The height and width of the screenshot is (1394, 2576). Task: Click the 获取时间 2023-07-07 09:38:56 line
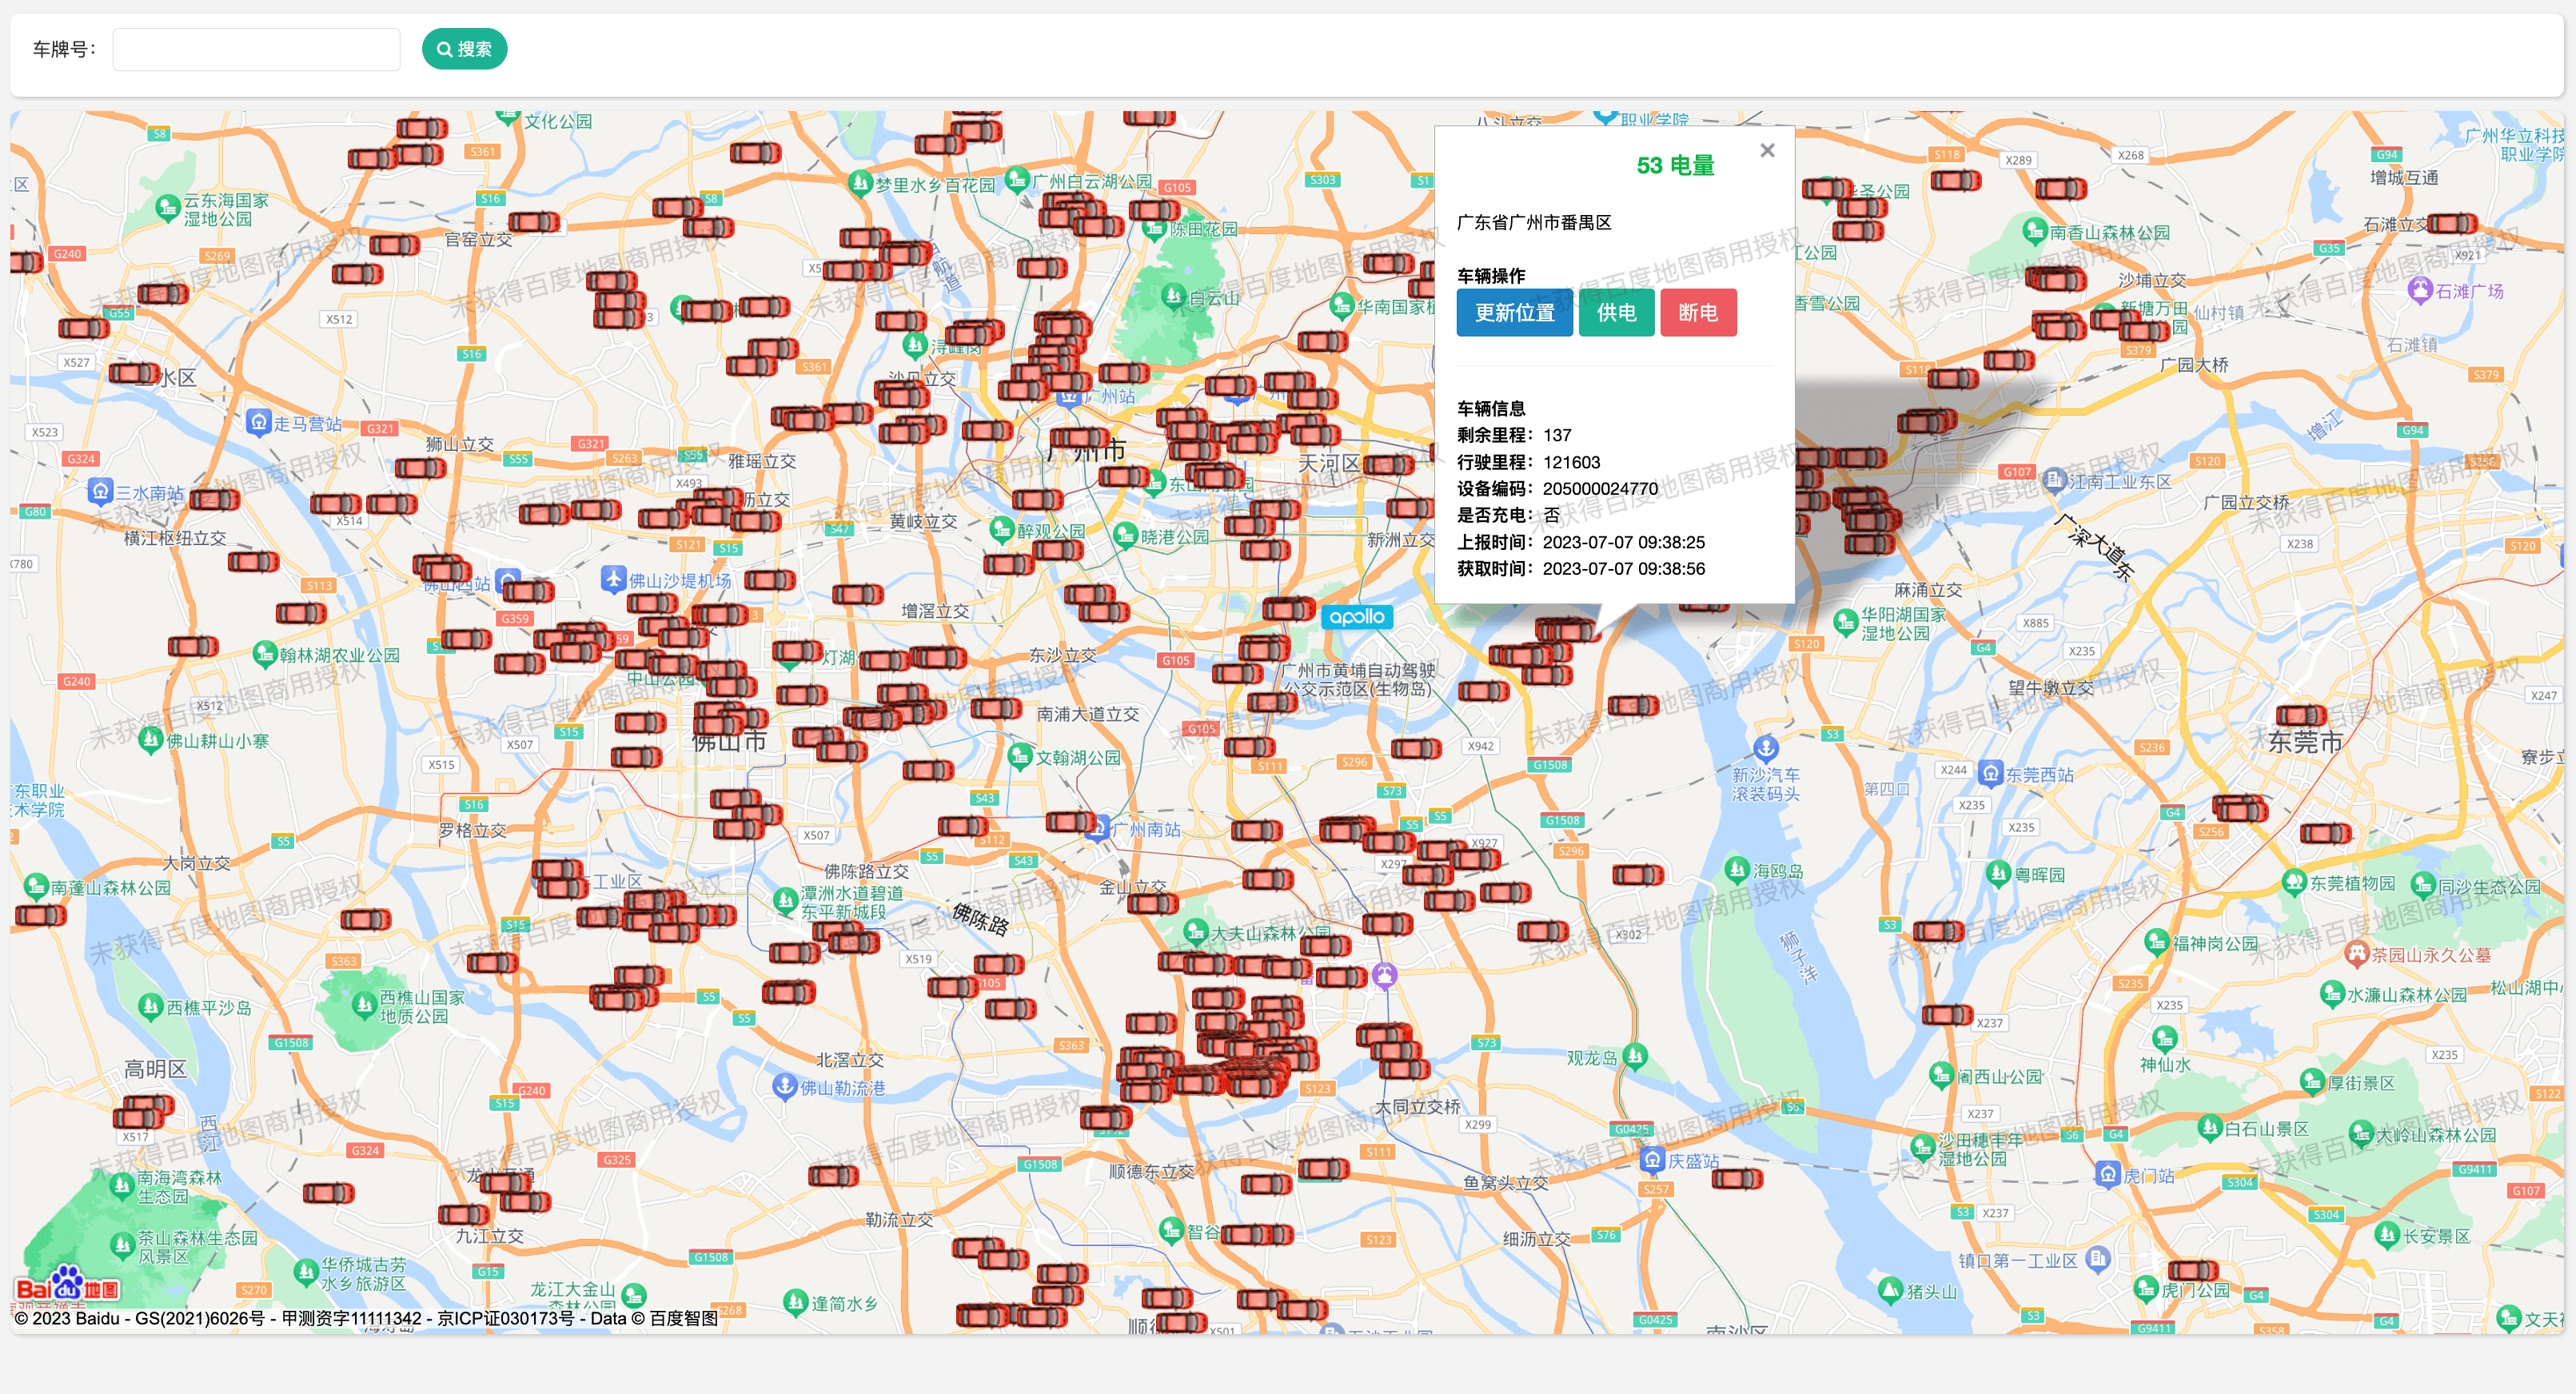coord(1580,568)
